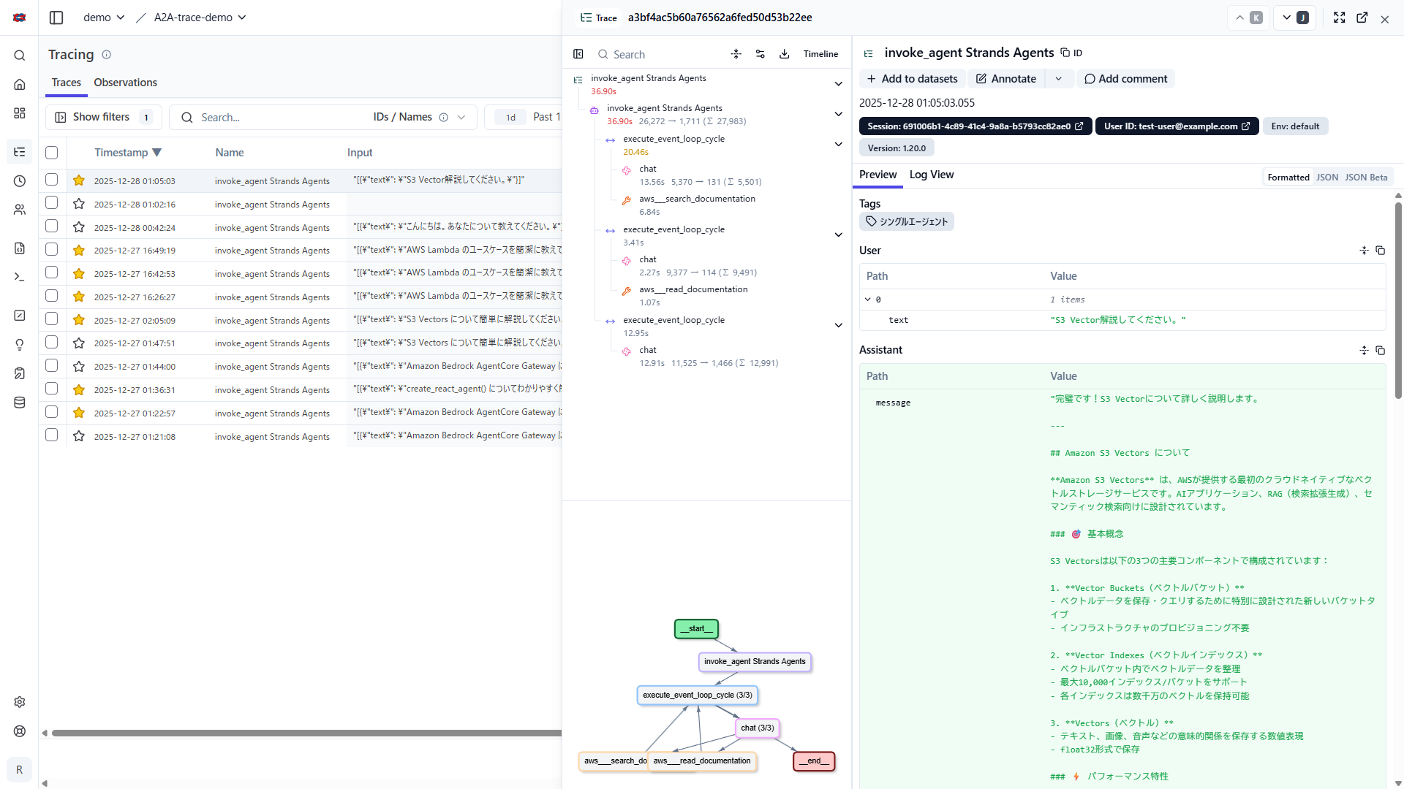
Task: Click the download trace icon
Action: click(784, 54)
